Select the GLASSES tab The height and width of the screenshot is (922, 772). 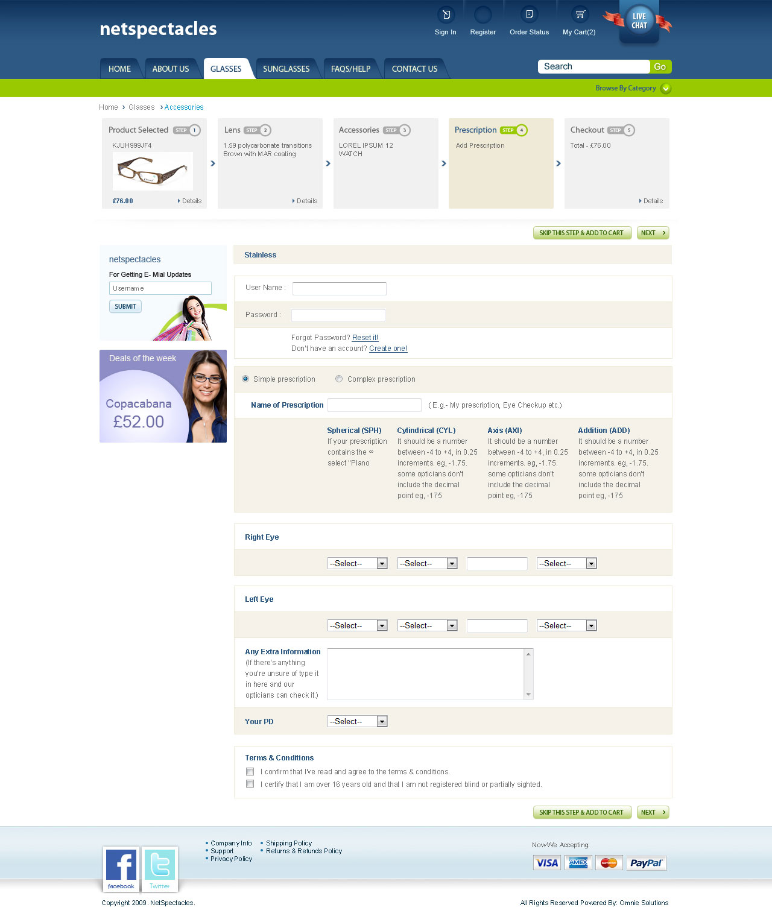[x=226, y=69]
